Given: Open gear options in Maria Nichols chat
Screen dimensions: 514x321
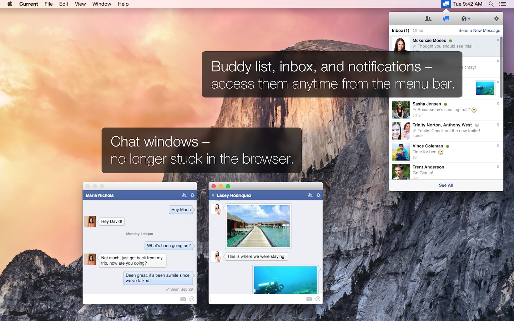Looking at the screenshot, I should (x=192, y=195).
